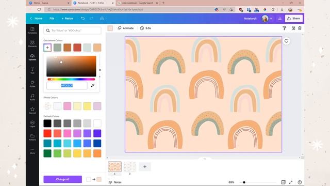
Task: Adjust the zoom slider handle
Action: 244,182
